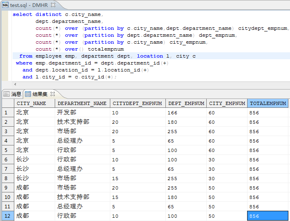
Task: Close the test.sql - DMHR editor tab
Action: click(54, 5)
